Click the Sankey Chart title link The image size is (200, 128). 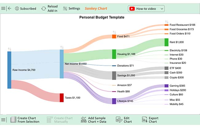[96, 9]
